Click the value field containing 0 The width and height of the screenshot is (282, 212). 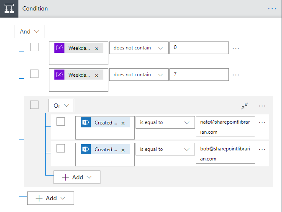199,48
